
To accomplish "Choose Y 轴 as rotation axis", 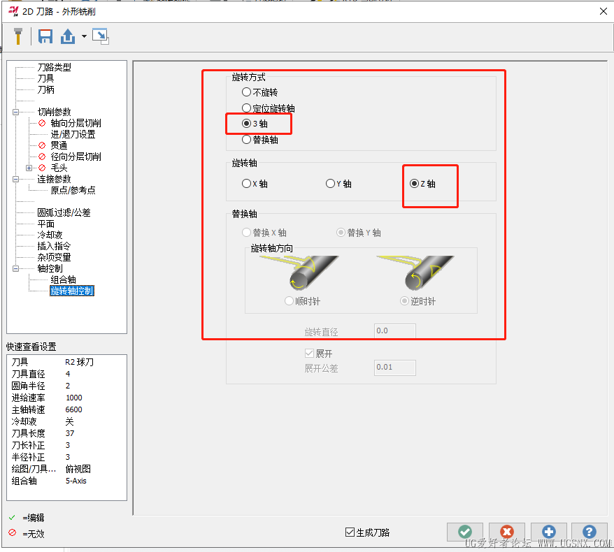I will pos(338,184).
